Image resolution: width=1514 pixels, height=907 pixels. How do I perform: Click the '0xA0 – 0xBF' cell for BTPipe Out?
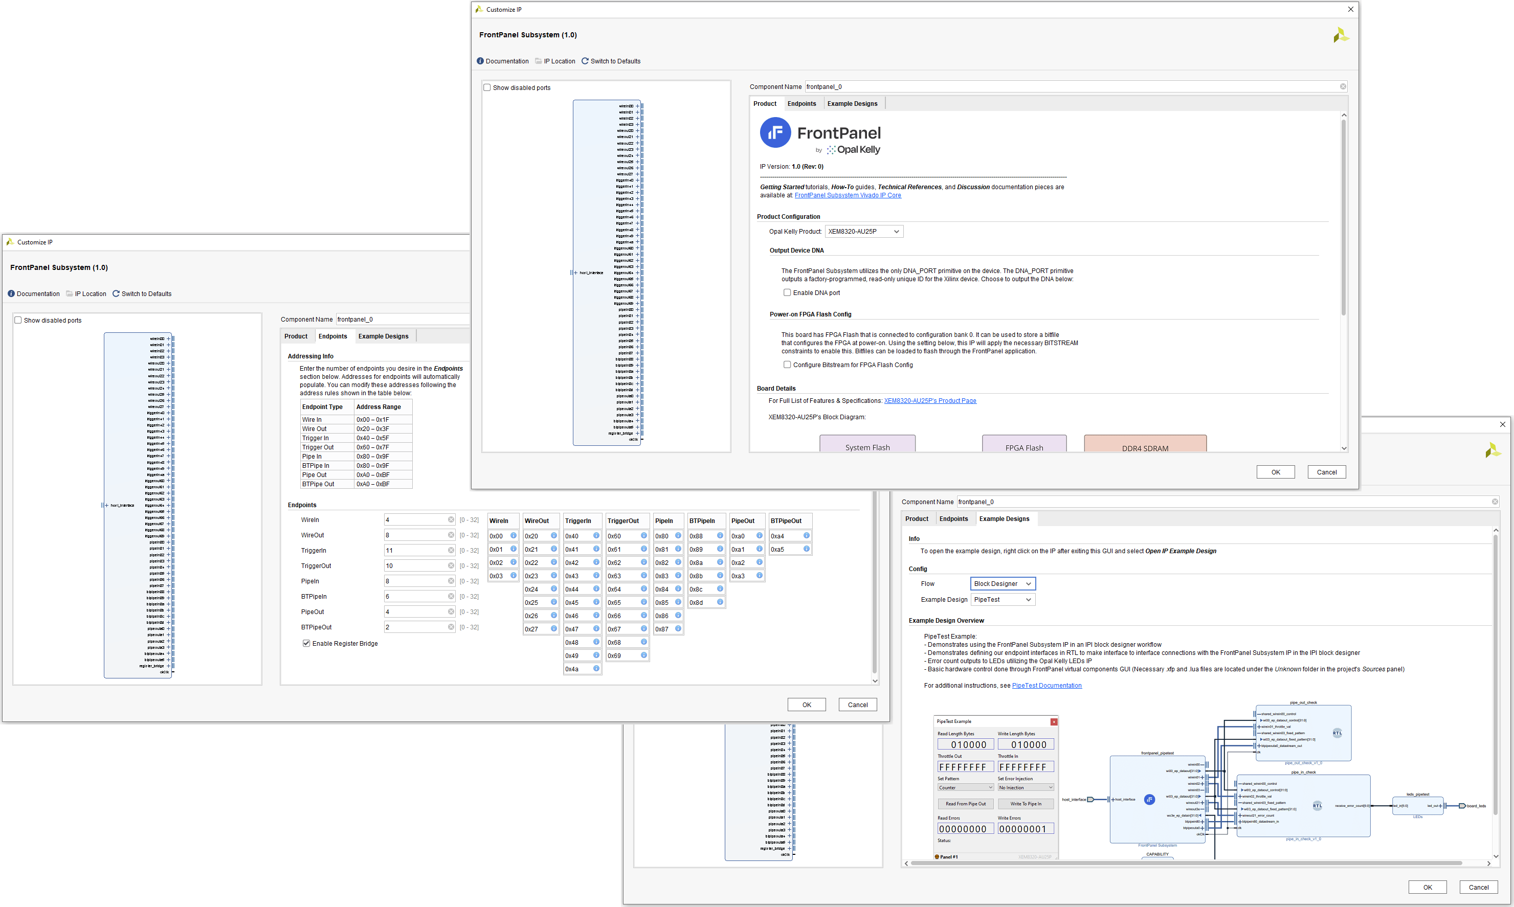point(383,484)
